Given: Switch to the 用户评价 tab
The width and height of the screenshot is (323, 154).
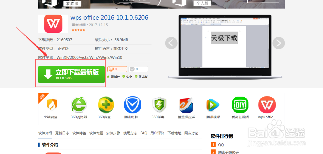Looking at the screenshot, I should click(x=157, y=133).
